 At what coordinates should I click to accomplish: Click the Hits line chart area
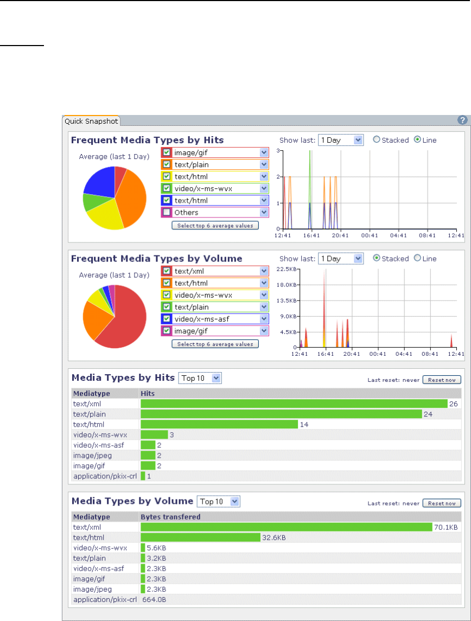click(x=370, y=190)
